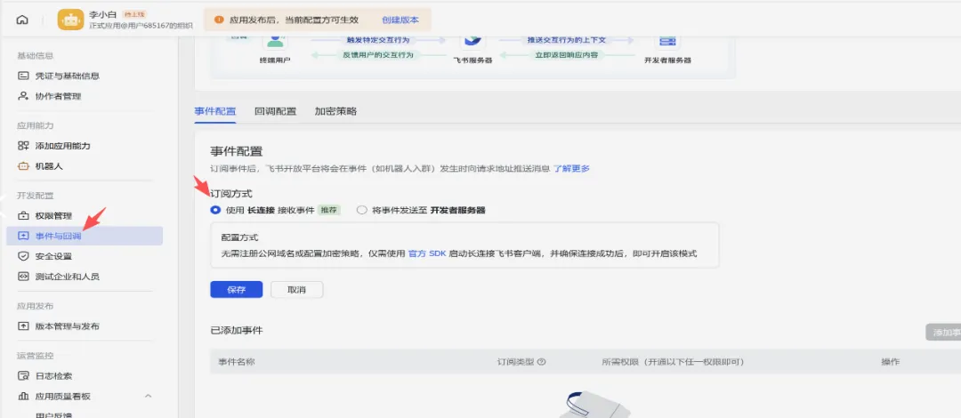Select 使用长连接接收事件 radio option
This screenshot has height=418, width=961.
215,210
